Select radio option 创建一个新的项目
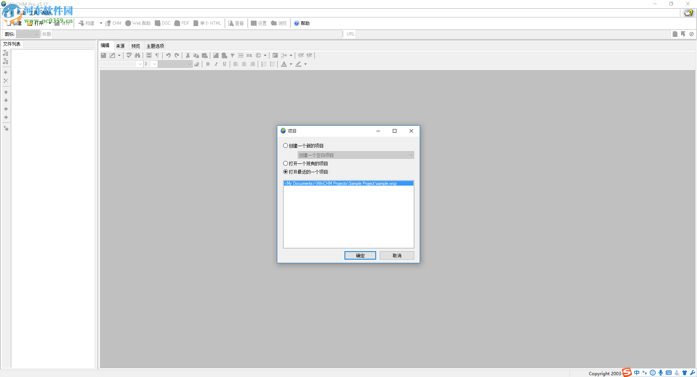 [285, 145]
